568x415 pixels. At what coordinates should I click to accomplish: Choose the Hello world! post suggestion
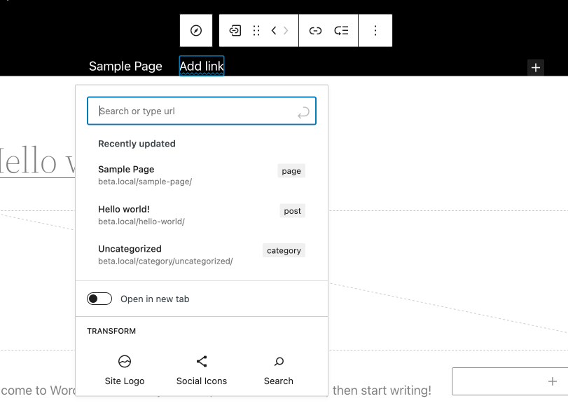click(x=202, y=215)
